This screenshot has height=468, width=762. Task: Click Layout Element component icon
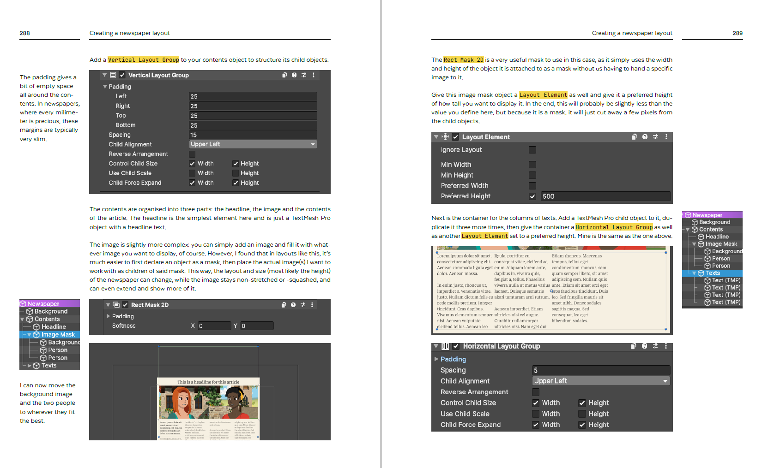[446, 137]
